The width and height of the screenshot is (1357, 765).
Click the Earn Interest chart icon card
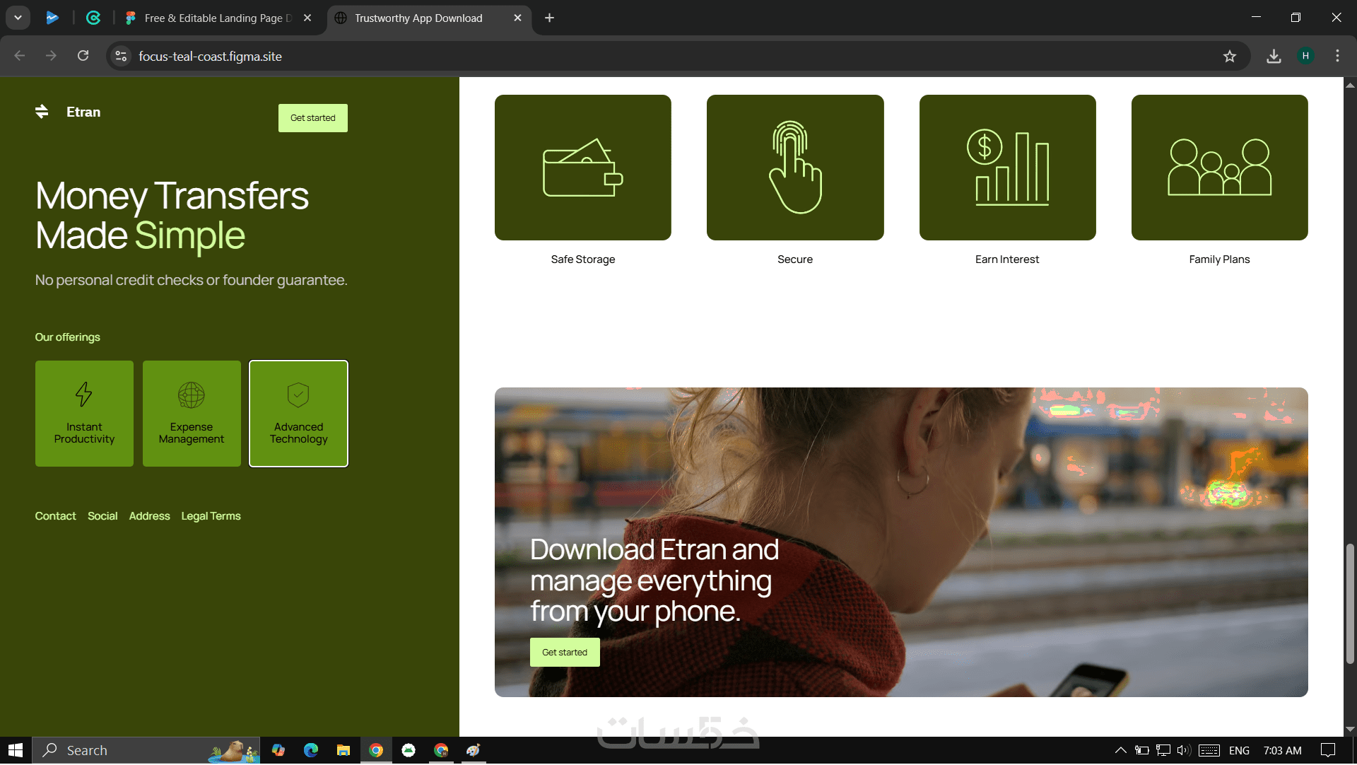click(x=1007, y=168)
